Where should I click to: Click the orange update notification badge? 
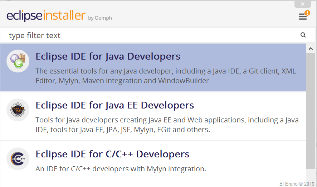tap(307, 13)
